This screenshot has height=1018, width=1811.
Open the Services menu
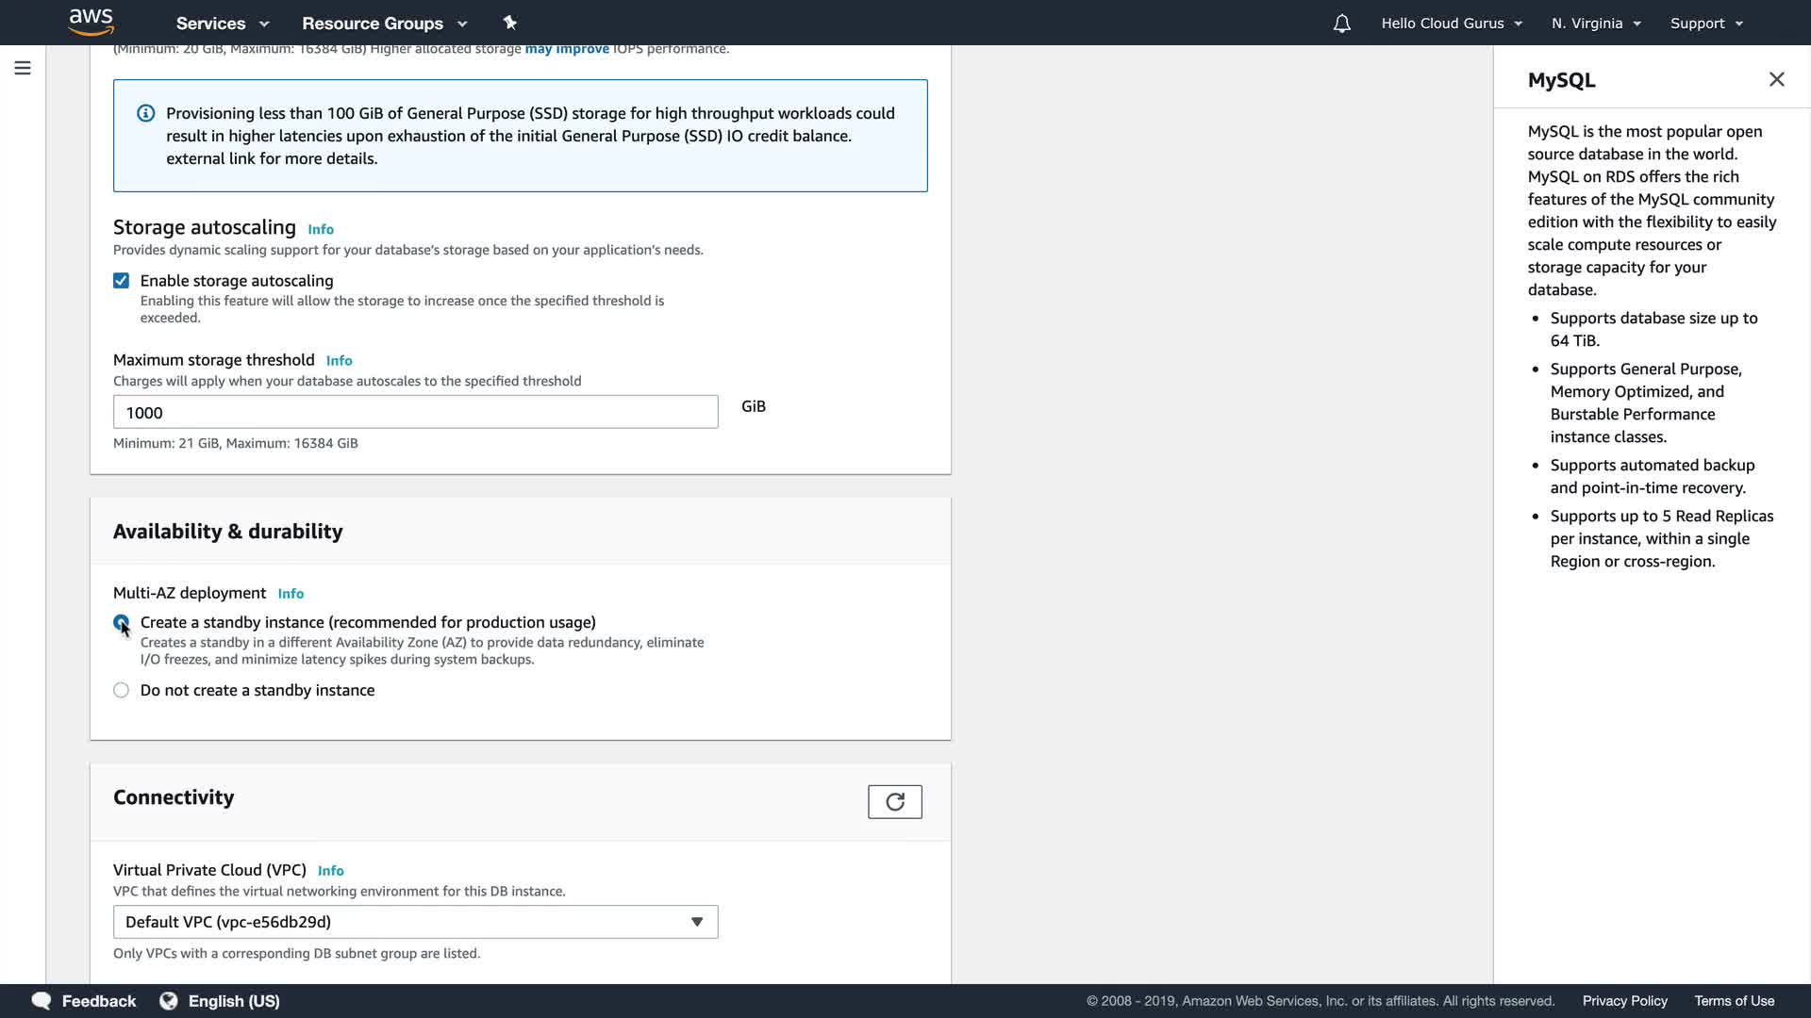(223, 24)
